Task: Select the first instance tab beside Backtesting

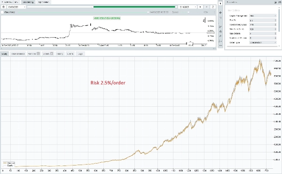Action: pyautogui.click(x=10, y=2)
